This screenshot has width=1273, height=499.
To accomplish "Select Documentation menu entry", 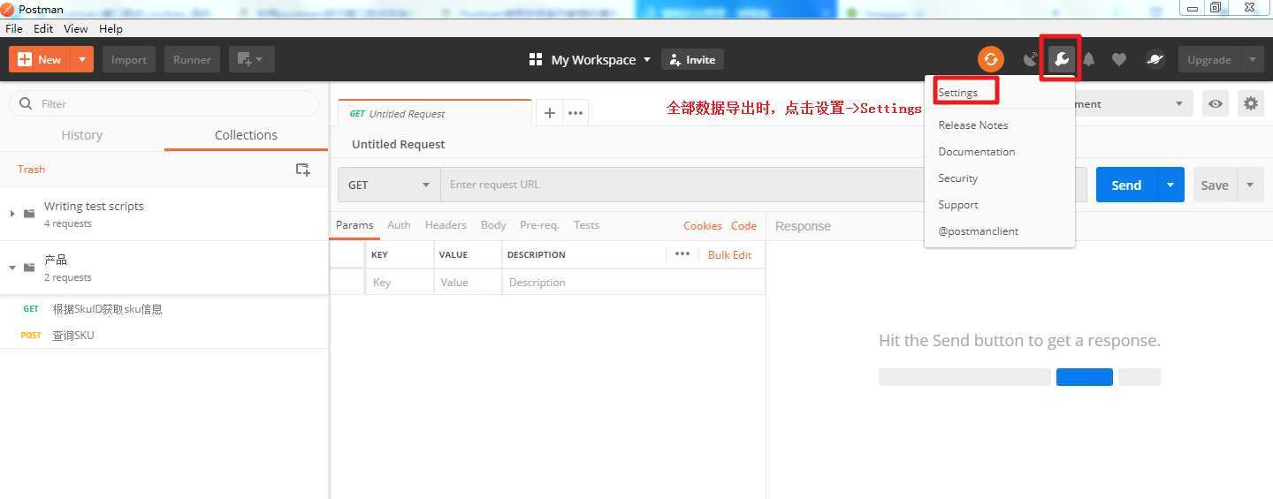I will coord(977,151).
